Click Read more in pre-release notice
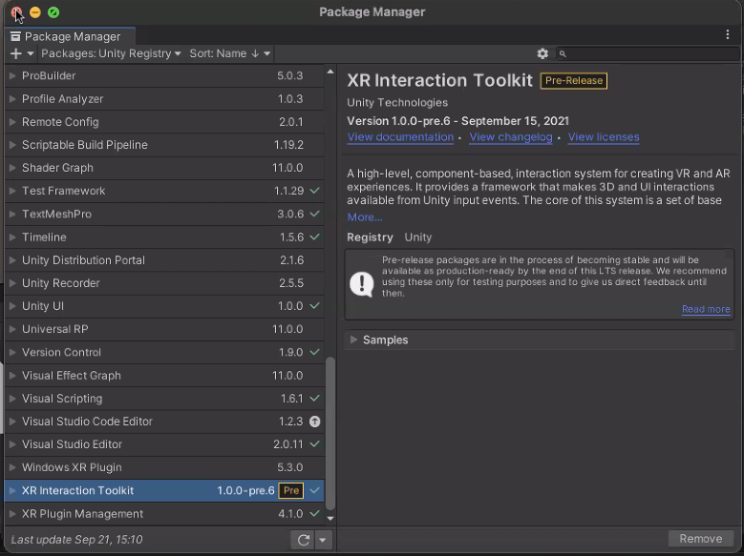 [706, 309]
